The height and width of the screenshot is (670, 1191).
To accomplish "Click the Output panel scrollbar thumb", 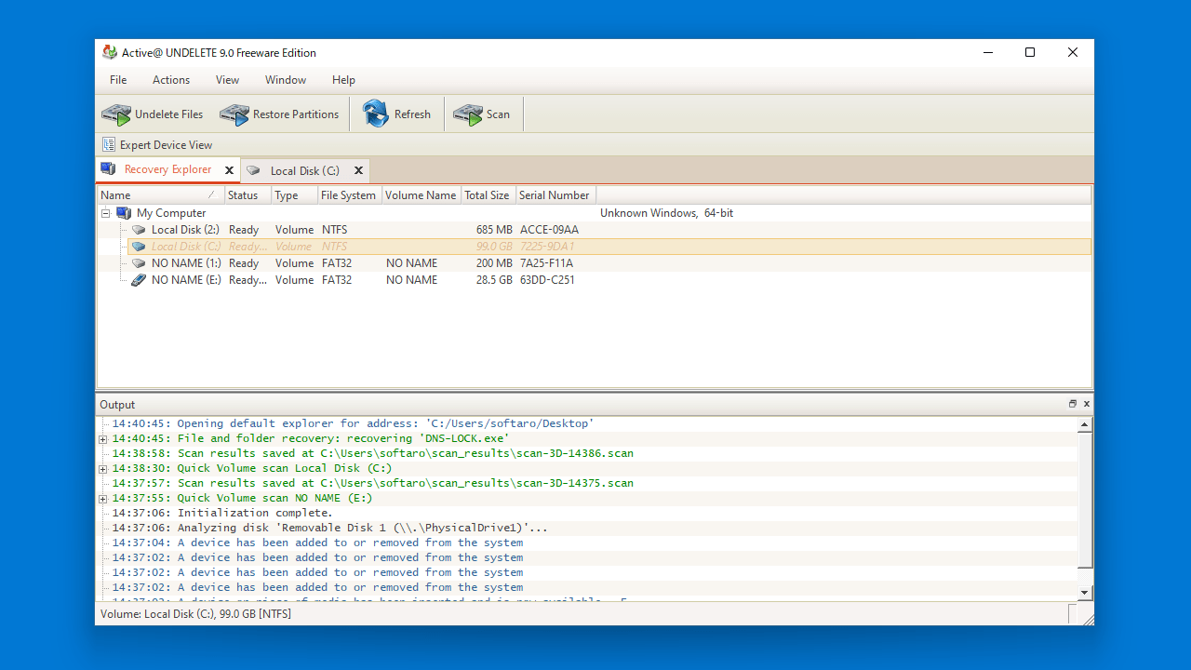I will (x=1085, y=500).
